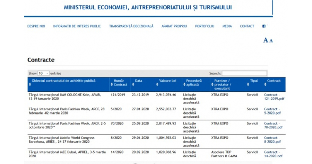Select value 2,017,489.93 cell

pyautogui.click(x=166, y=123)
